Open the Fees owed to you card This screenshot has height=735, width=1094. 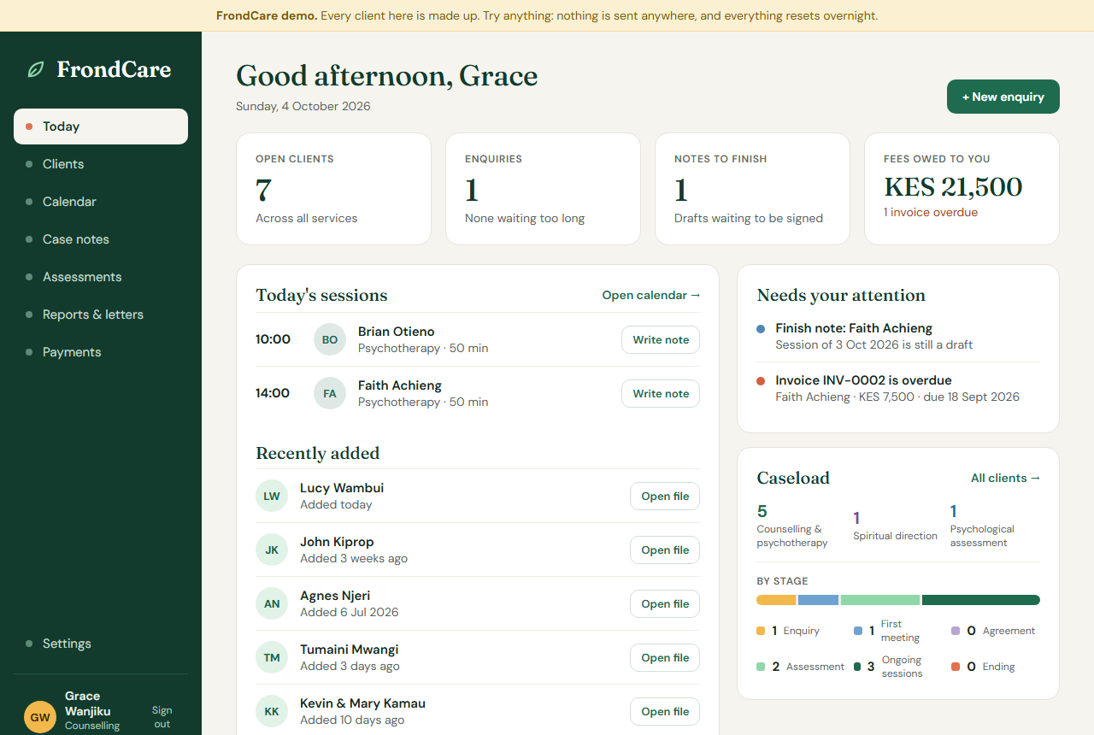(x=962, y=189)
